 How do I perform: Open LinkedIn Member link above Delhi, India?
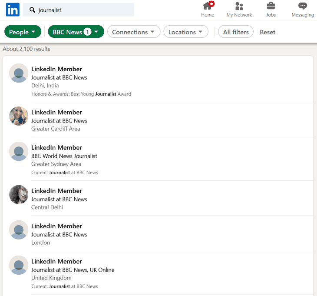56,69
